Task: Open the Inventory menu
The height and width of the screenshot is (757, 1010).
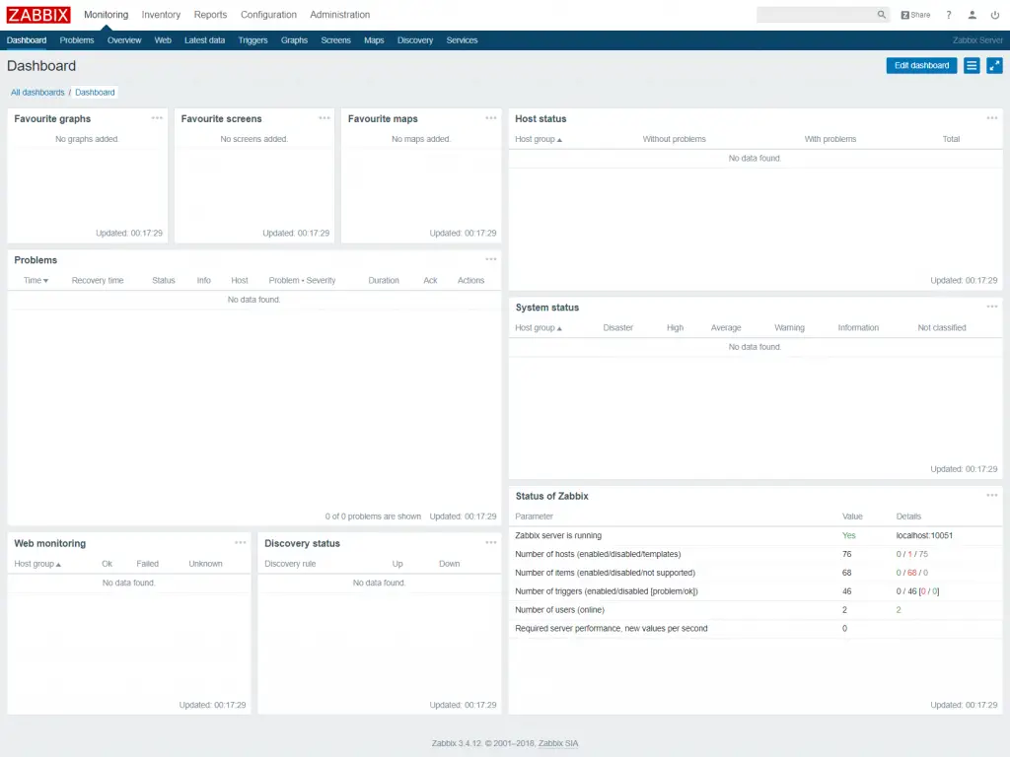Action: [x=161, y=15]
